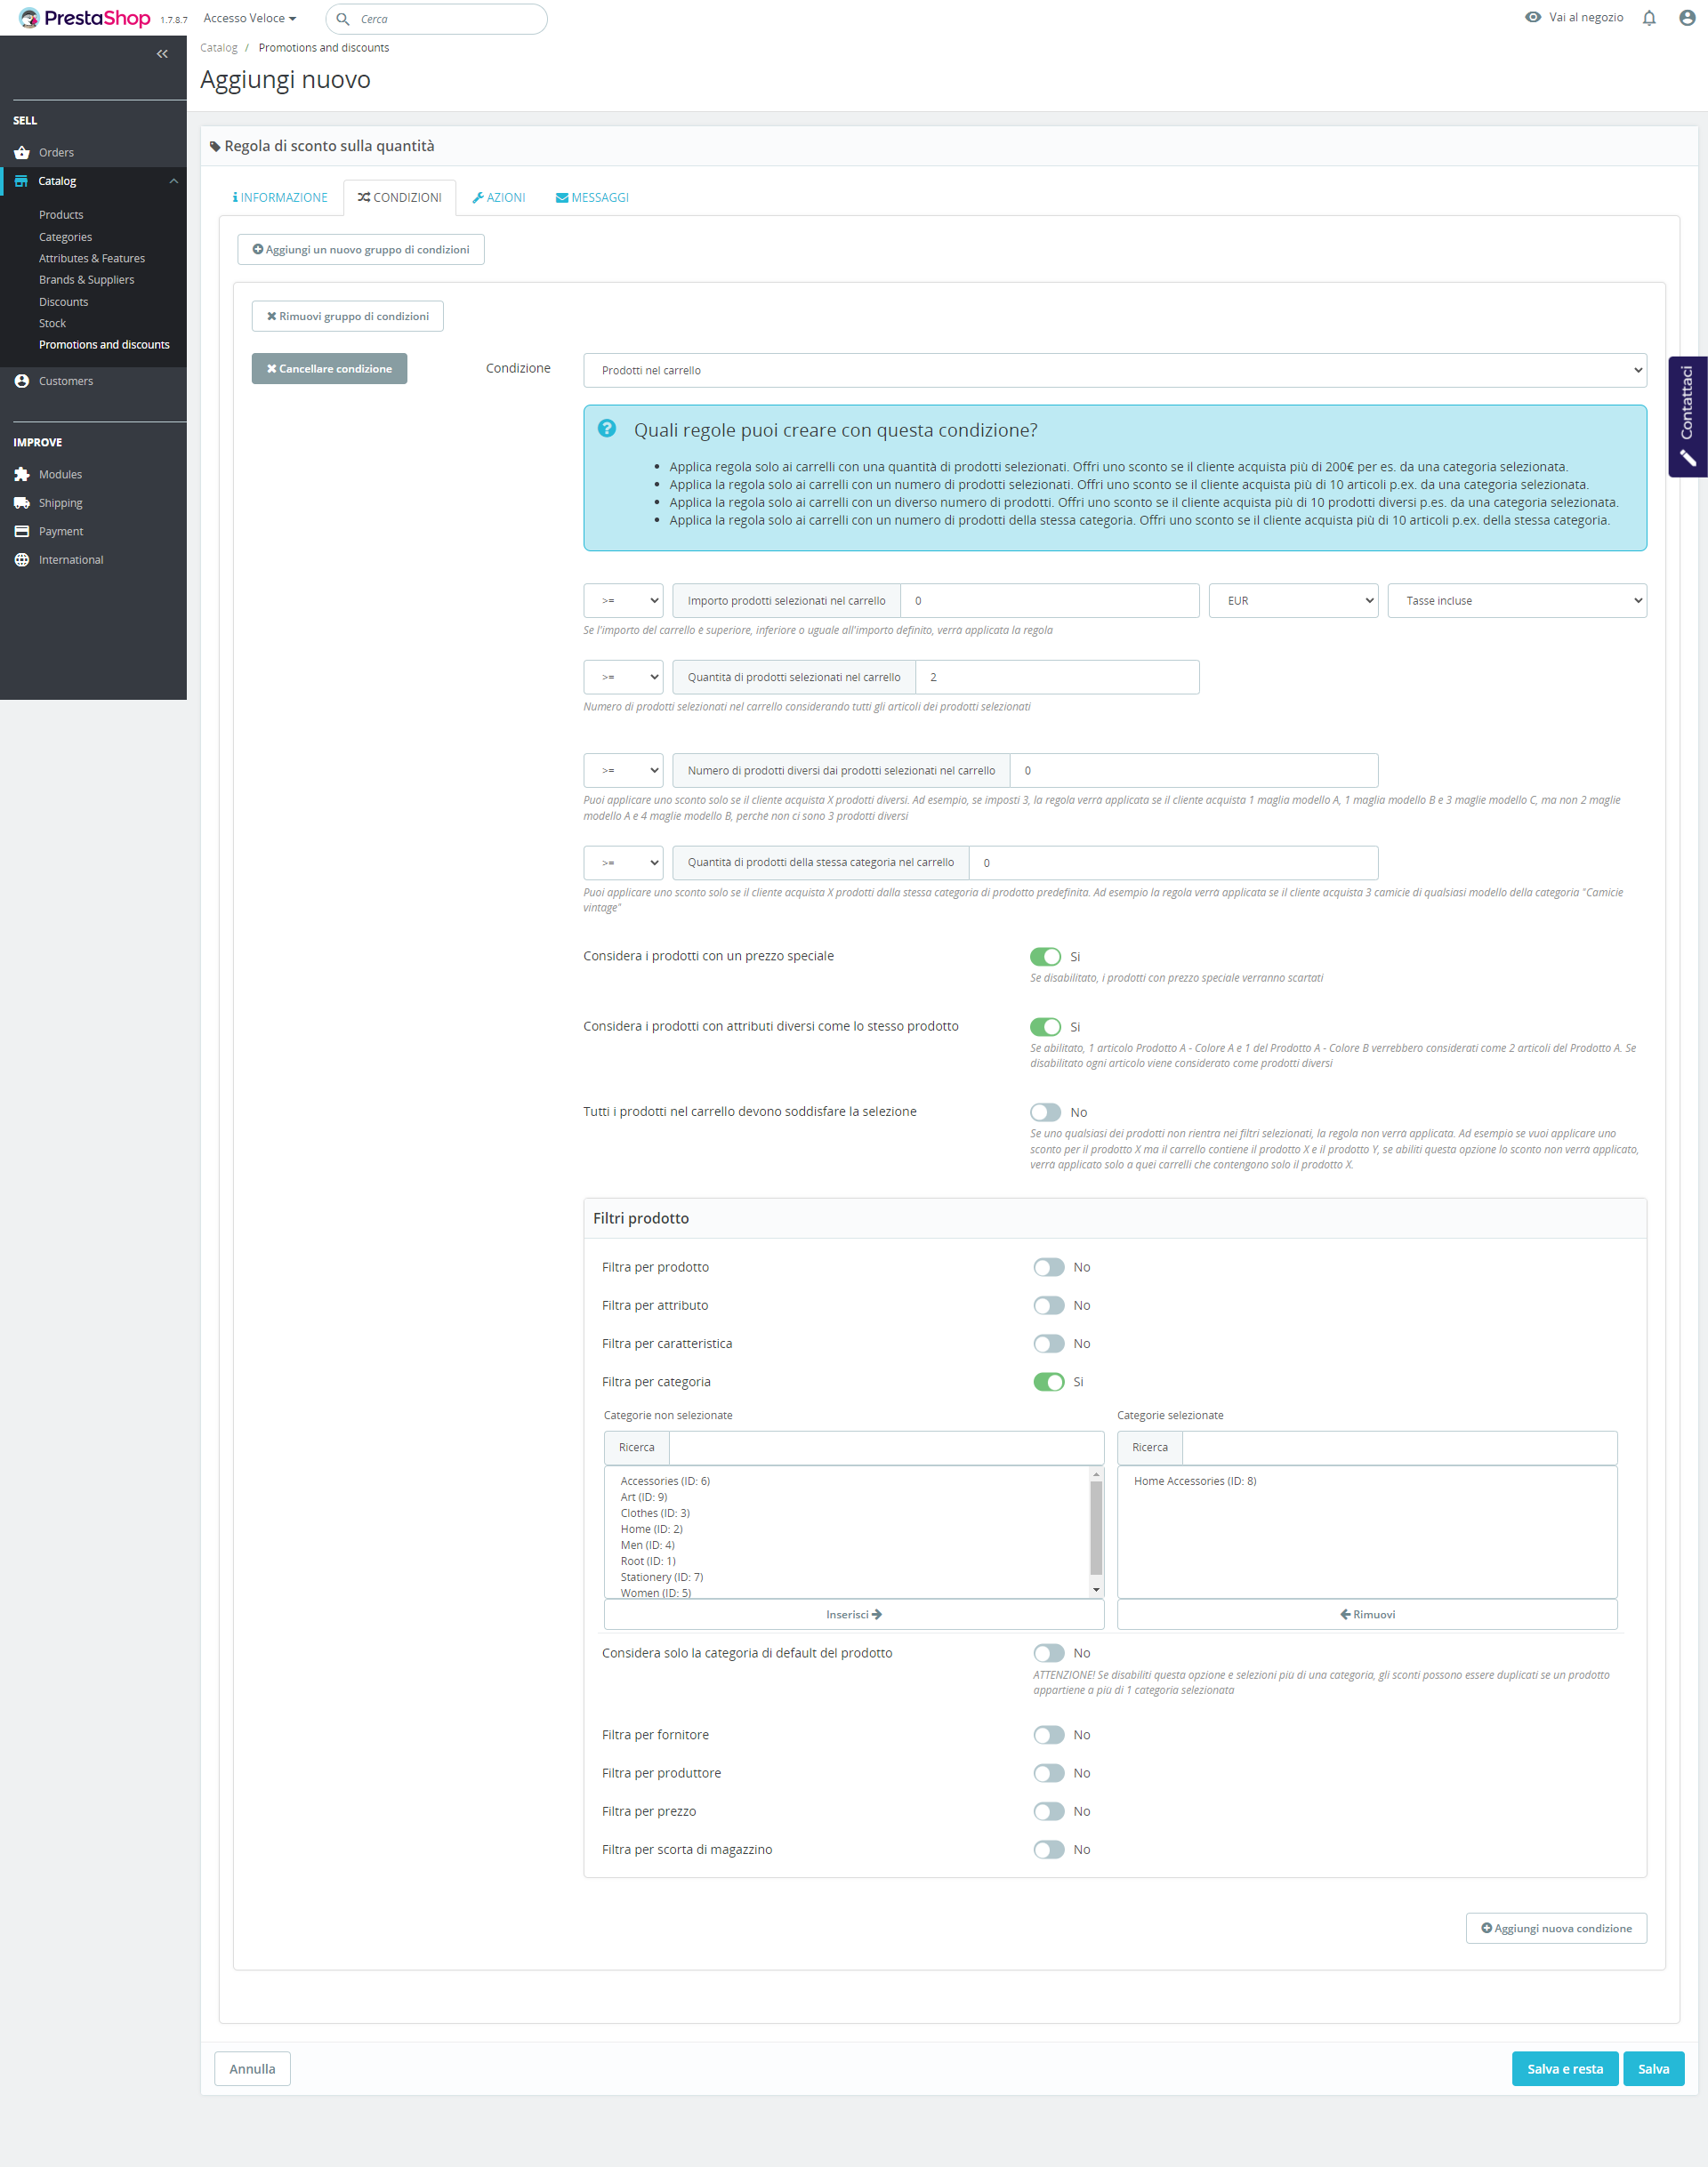Open notifications bell icon
The width and height of the screenshot is (1708, 2167).
1649,18
